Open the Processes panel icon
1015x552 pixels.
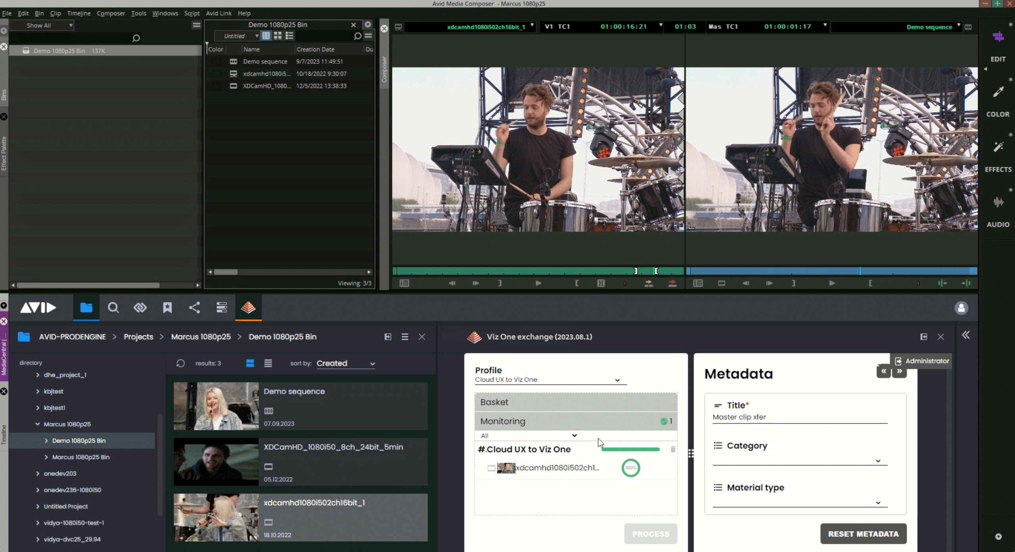[222, 308]
